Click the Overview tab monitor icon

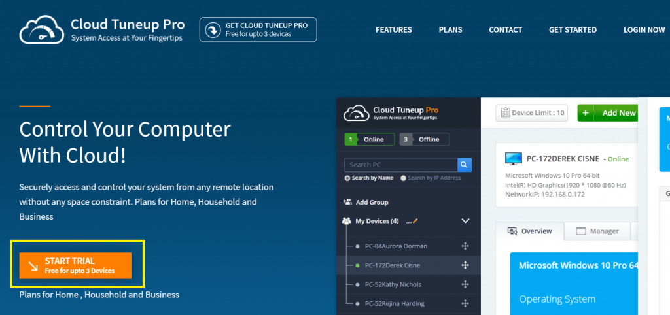point(512,231)
